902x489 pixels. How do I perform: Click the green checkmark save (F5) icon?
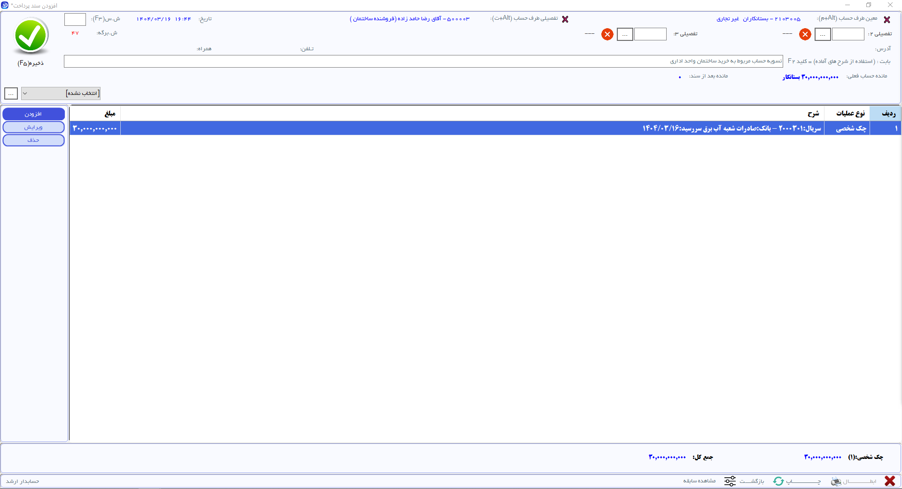pos(31,36)
